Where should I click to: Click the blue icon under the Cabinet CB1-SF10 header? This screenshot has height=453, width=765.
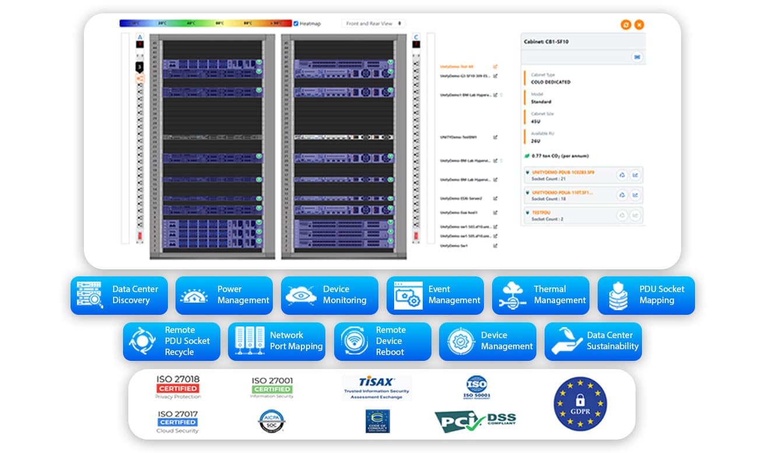pos(637,57)
